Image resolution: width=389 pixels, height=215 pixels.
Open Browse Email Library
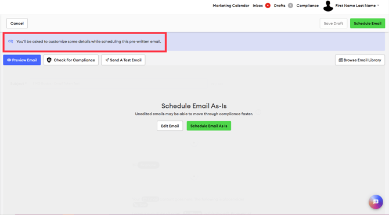(x=360, y=60)
